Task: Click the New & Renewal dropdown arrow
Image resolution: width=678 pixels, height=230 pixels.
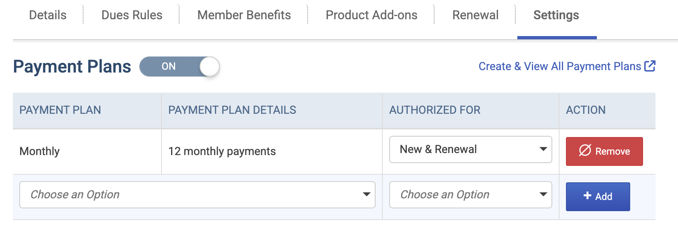Action: 543,149
